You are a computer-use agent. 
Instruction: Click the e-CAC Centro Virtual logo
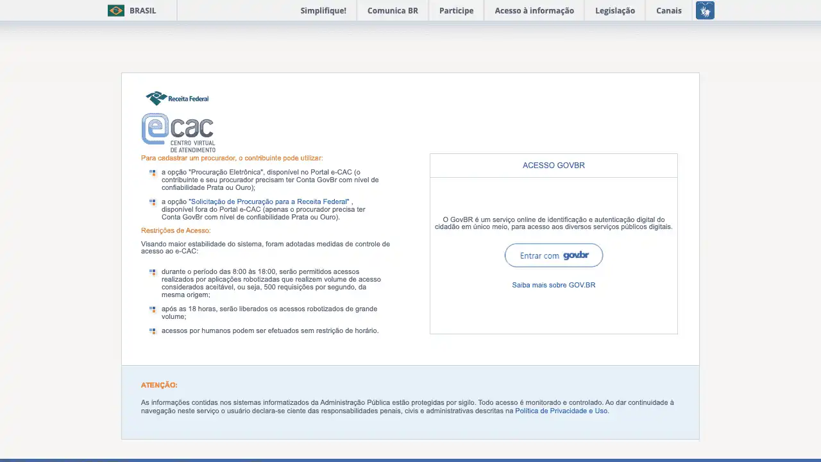pos(178,133)
